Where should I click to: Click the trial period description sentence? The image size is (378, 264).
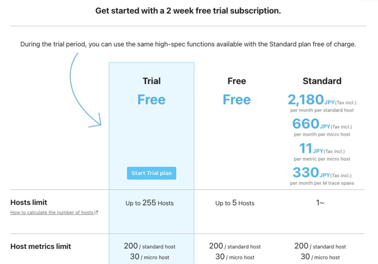(188, 45)
